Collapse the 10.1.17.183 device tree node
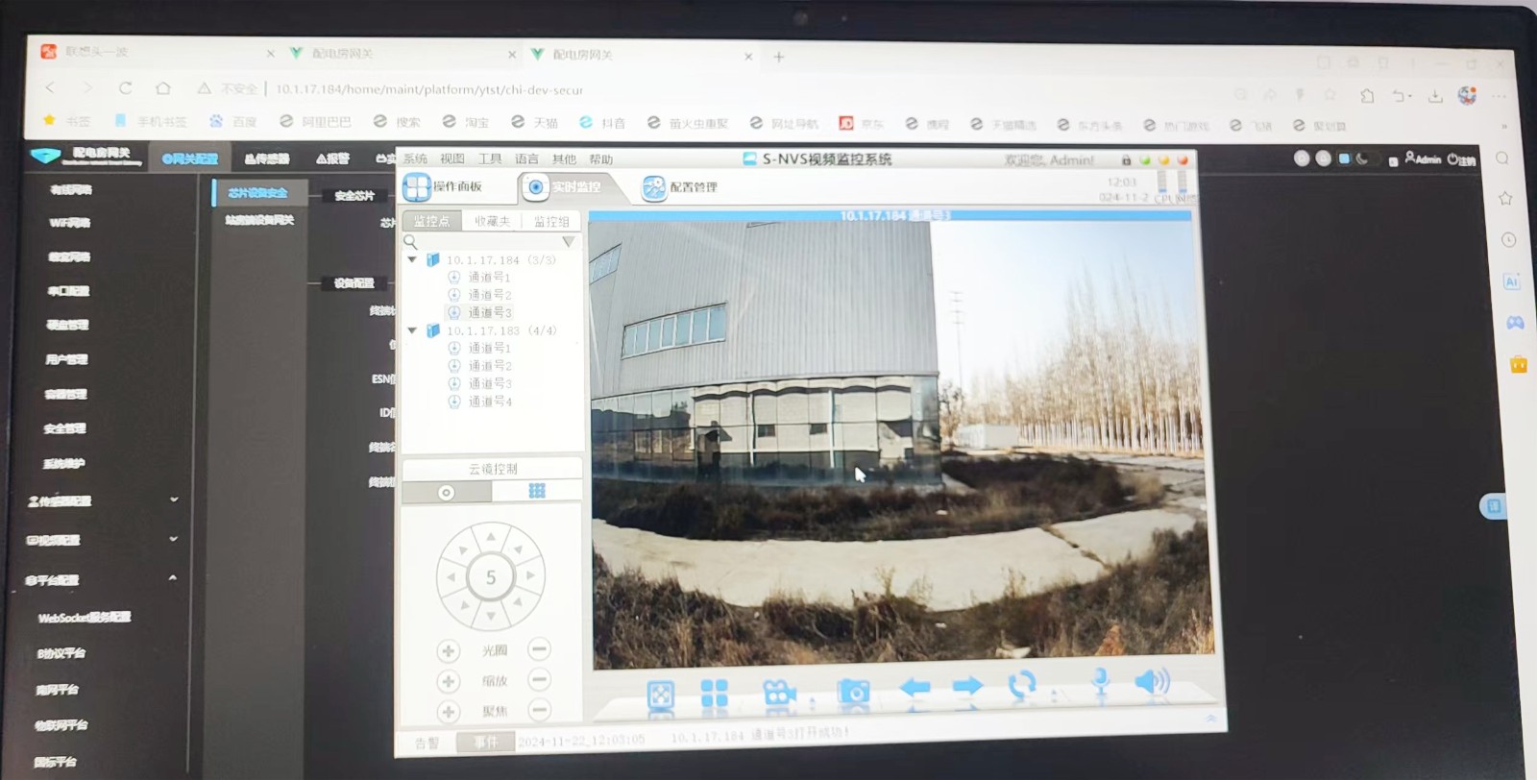 point(412,330)
